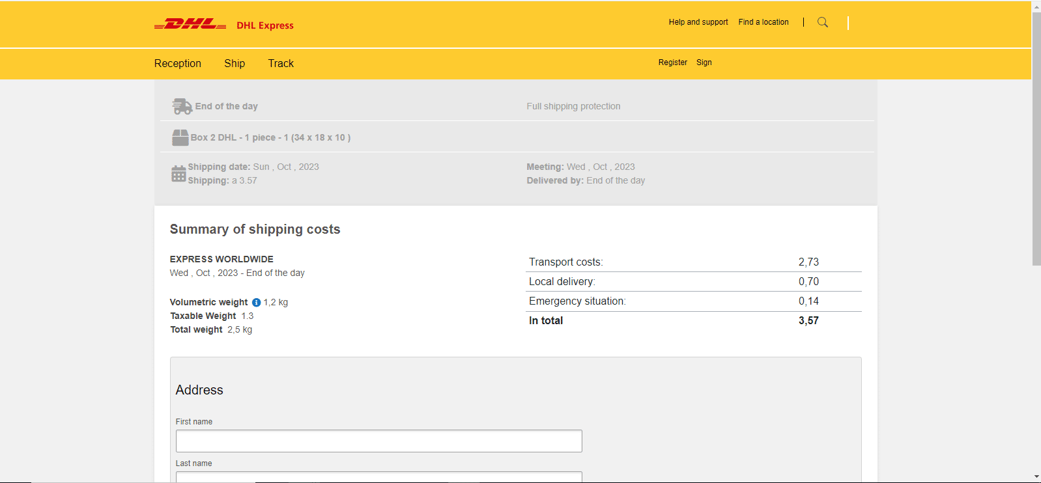Go to the Ship menu item

point(235,63)
